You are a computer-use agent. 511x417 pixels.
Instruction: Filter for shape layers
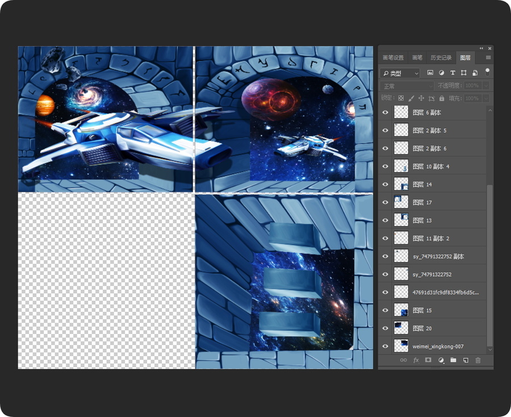(x=463, y=73)
